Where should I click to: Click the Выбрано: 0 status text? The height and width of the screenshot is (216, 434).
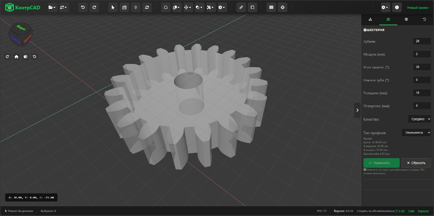(x=48, y=211)
